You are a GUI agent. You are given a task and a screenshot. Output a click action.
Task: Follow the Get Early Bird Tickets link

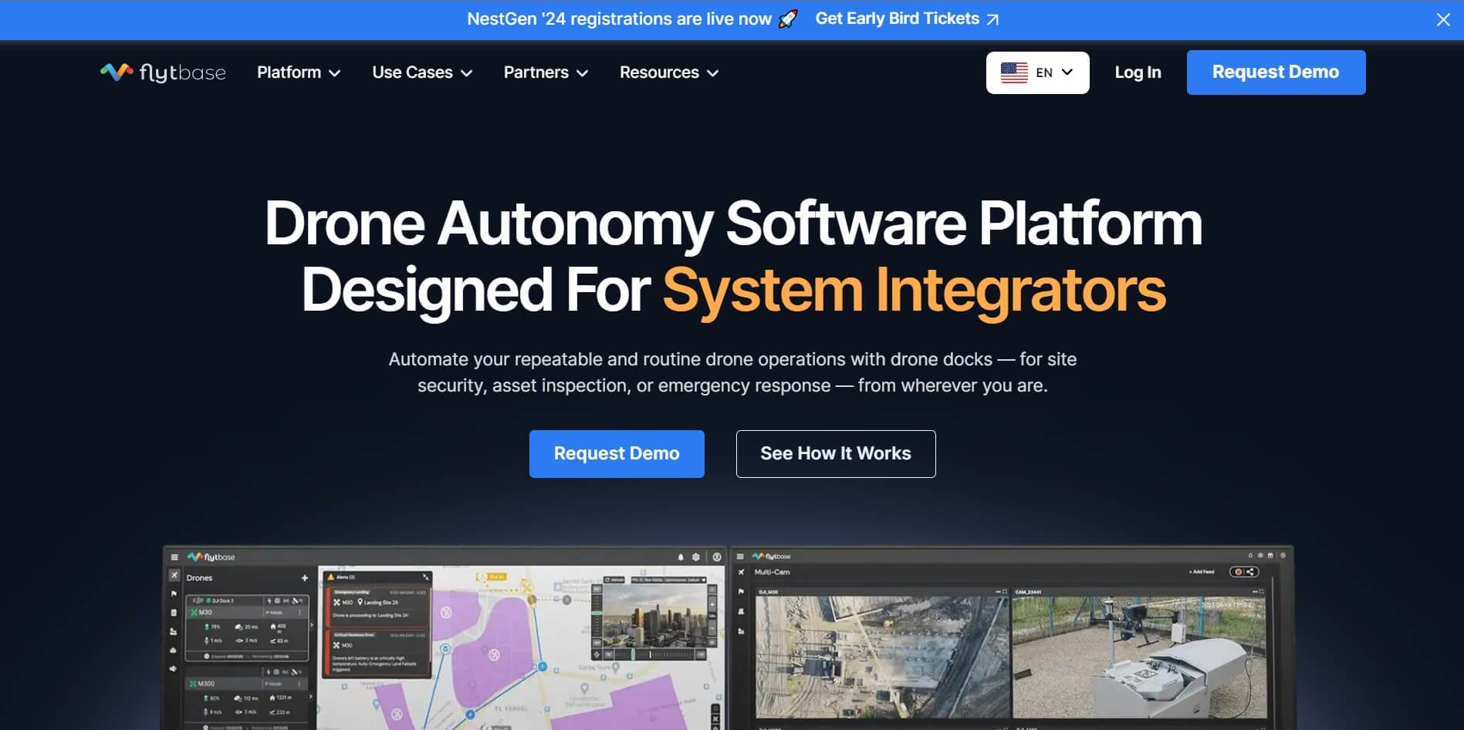[908, 19]
